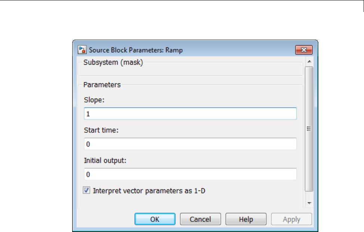Click the scrollbar down arrow
Screen dimensions: 364x232
click(309, 203)
